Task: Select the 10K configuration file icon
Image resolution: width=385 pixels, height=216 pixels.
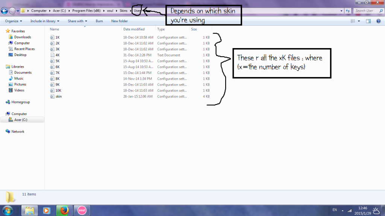Action: 52,90
